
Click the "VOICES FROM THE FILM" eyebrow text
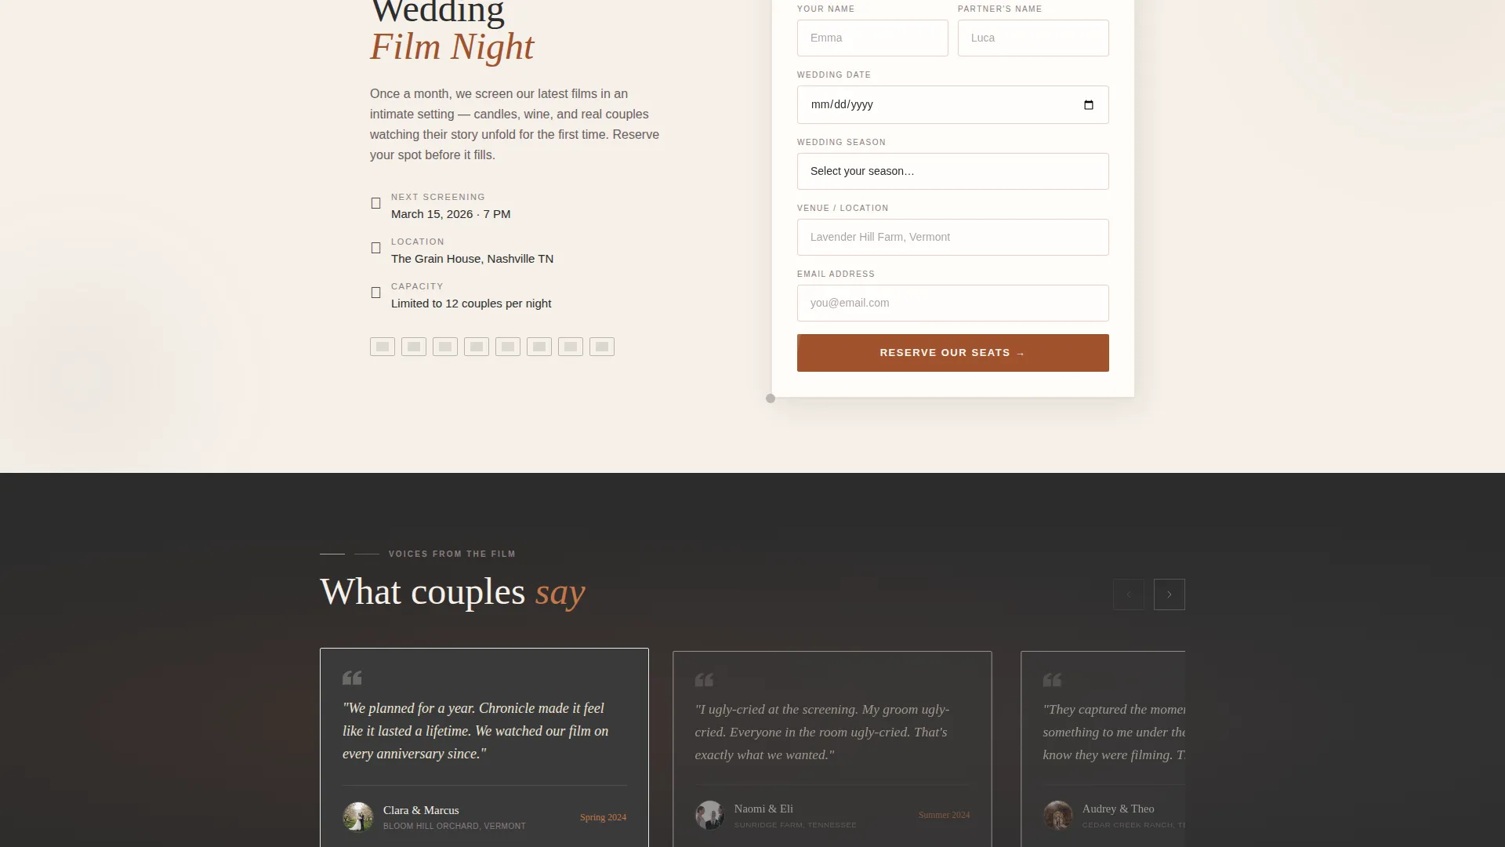(x=452, y=554)
